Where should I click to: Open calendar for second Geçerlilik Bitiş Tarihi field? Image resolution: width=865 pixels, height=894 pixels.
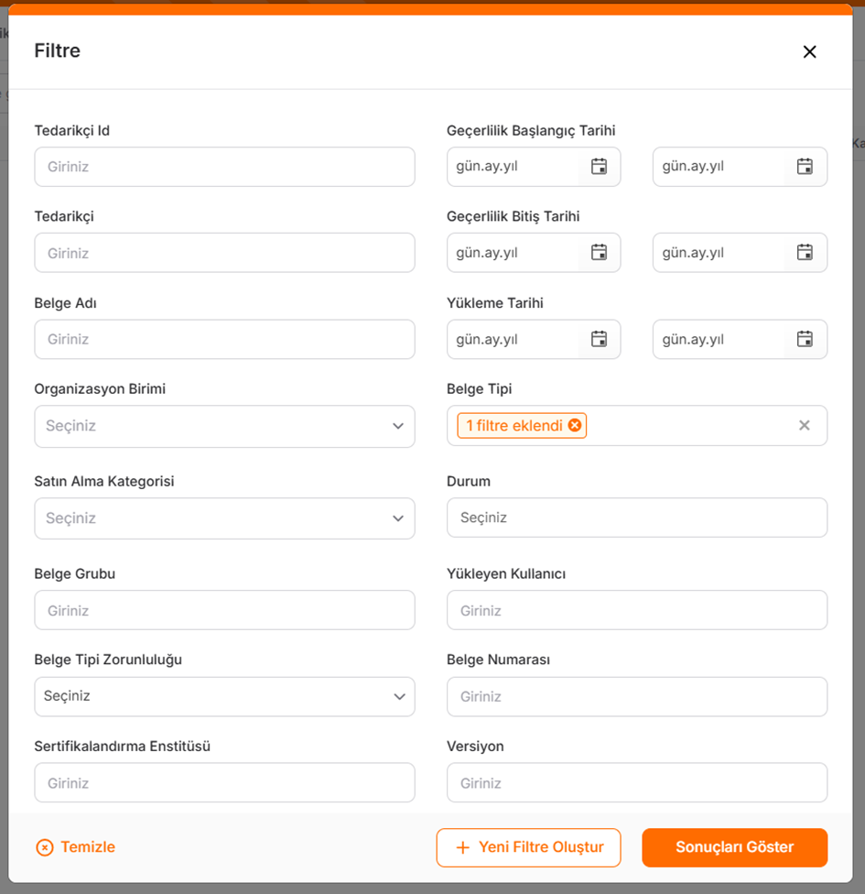click(805, 252)
